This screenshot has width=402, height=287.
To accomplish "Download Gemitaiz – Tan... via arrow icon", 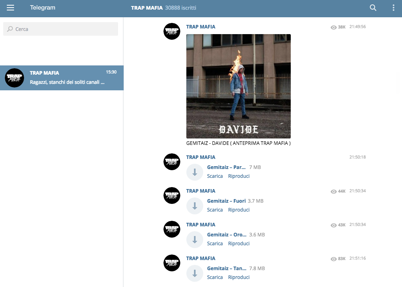I will 195,273.
